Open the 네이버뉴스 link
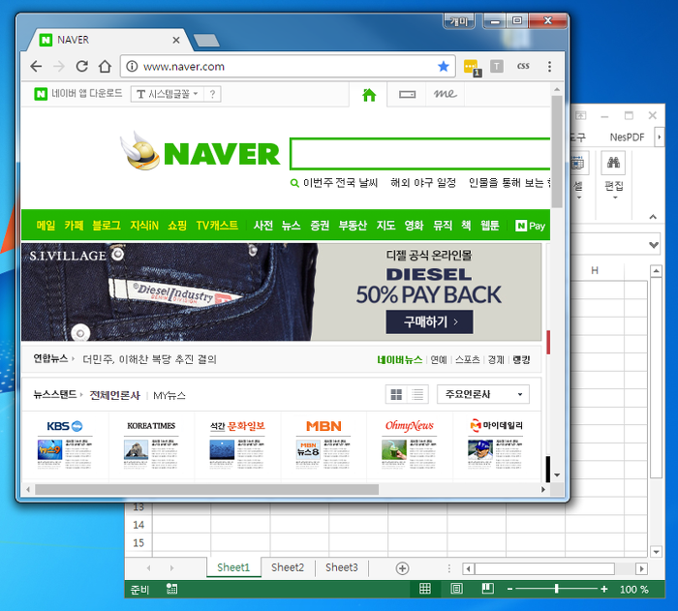The image size is (678, 611). pos(399,360)
